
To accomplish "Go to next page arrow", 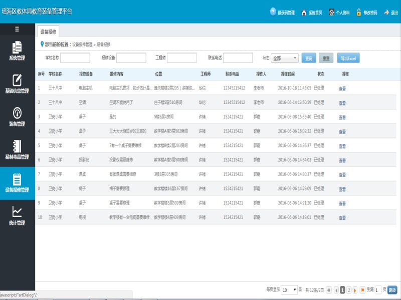I will click(x=355, y=290).
